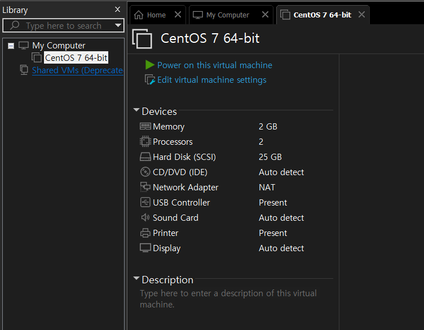This screenshot has width=424, height=330.
Task: Click the Processors device label
Action: point(173,142)
